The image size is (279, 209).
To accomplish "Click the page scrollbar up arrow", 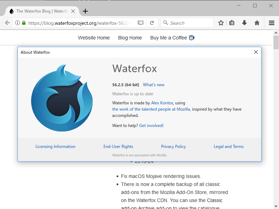I will (276, 33).
